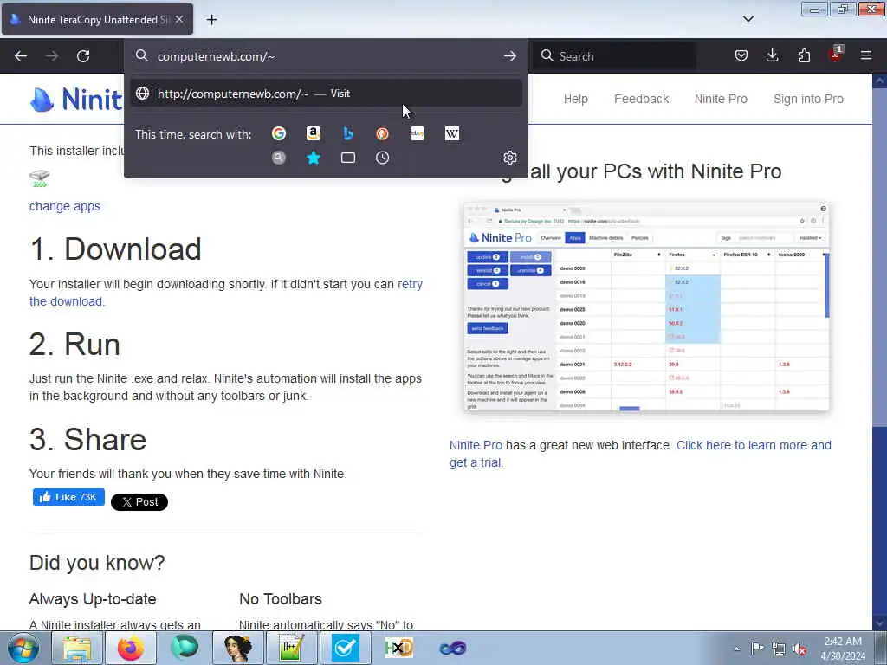This screenshot has width=887, height=665.
Task: Open the Feedback page link
Action: 642,99
